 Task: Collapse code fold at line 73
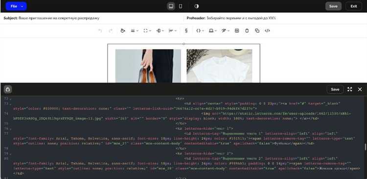[x=10, y=103]
